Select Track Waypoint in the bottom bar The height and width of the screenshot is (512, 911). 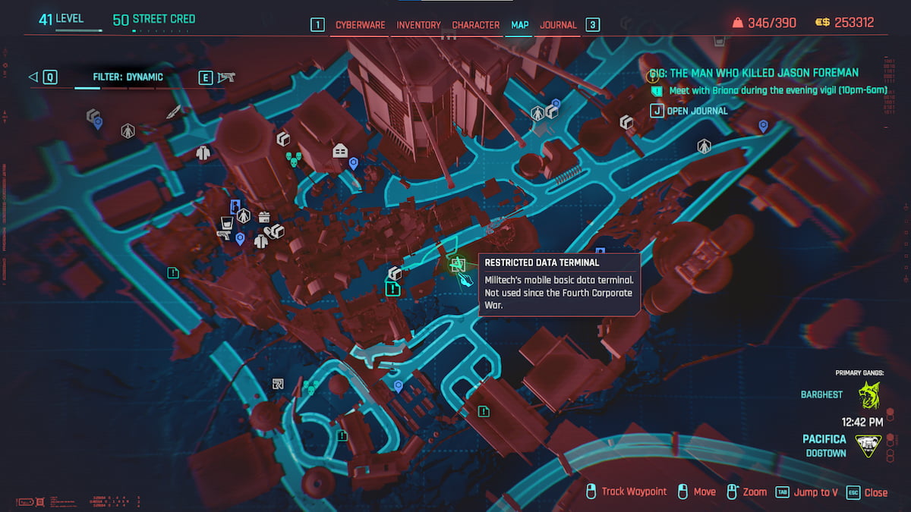635,492
